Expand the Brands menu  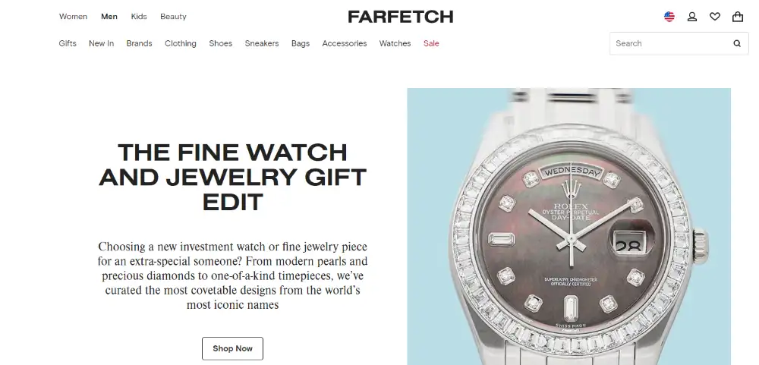140,43
